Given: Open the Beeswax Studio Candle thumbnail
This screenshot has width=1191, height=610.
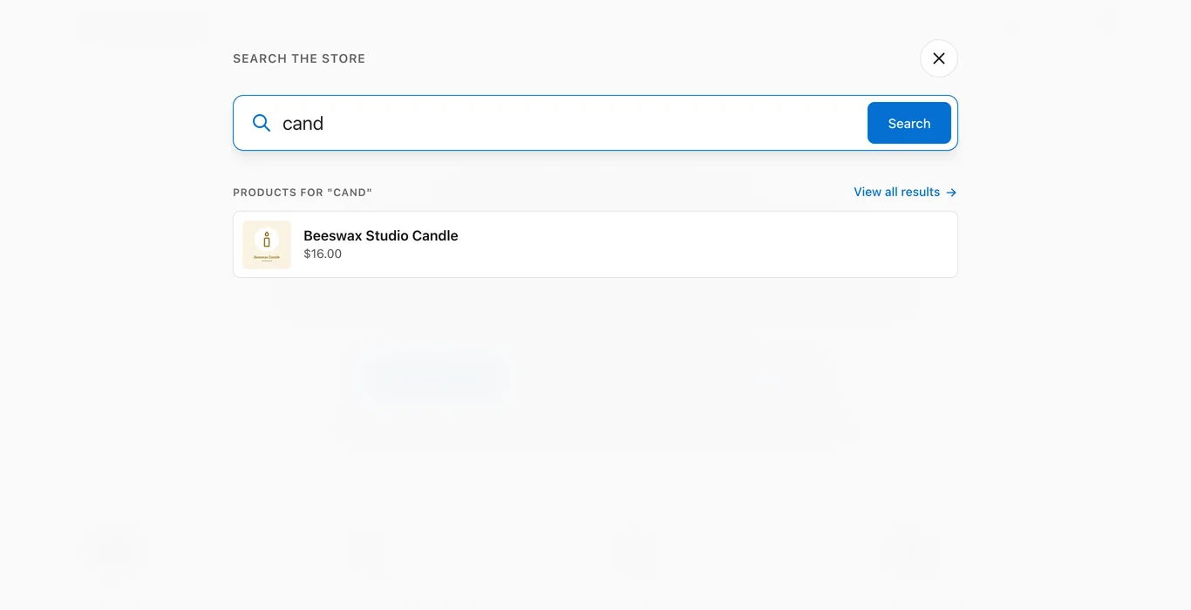Looking at the screenshot, I should [x=267, y=245].
